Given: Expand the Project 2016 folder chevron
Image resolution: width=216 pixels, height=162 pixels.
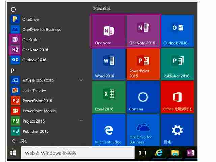Looking at the screenshot, I should click(81, 121).
